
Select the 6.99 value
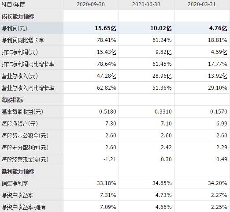[222, 124]
